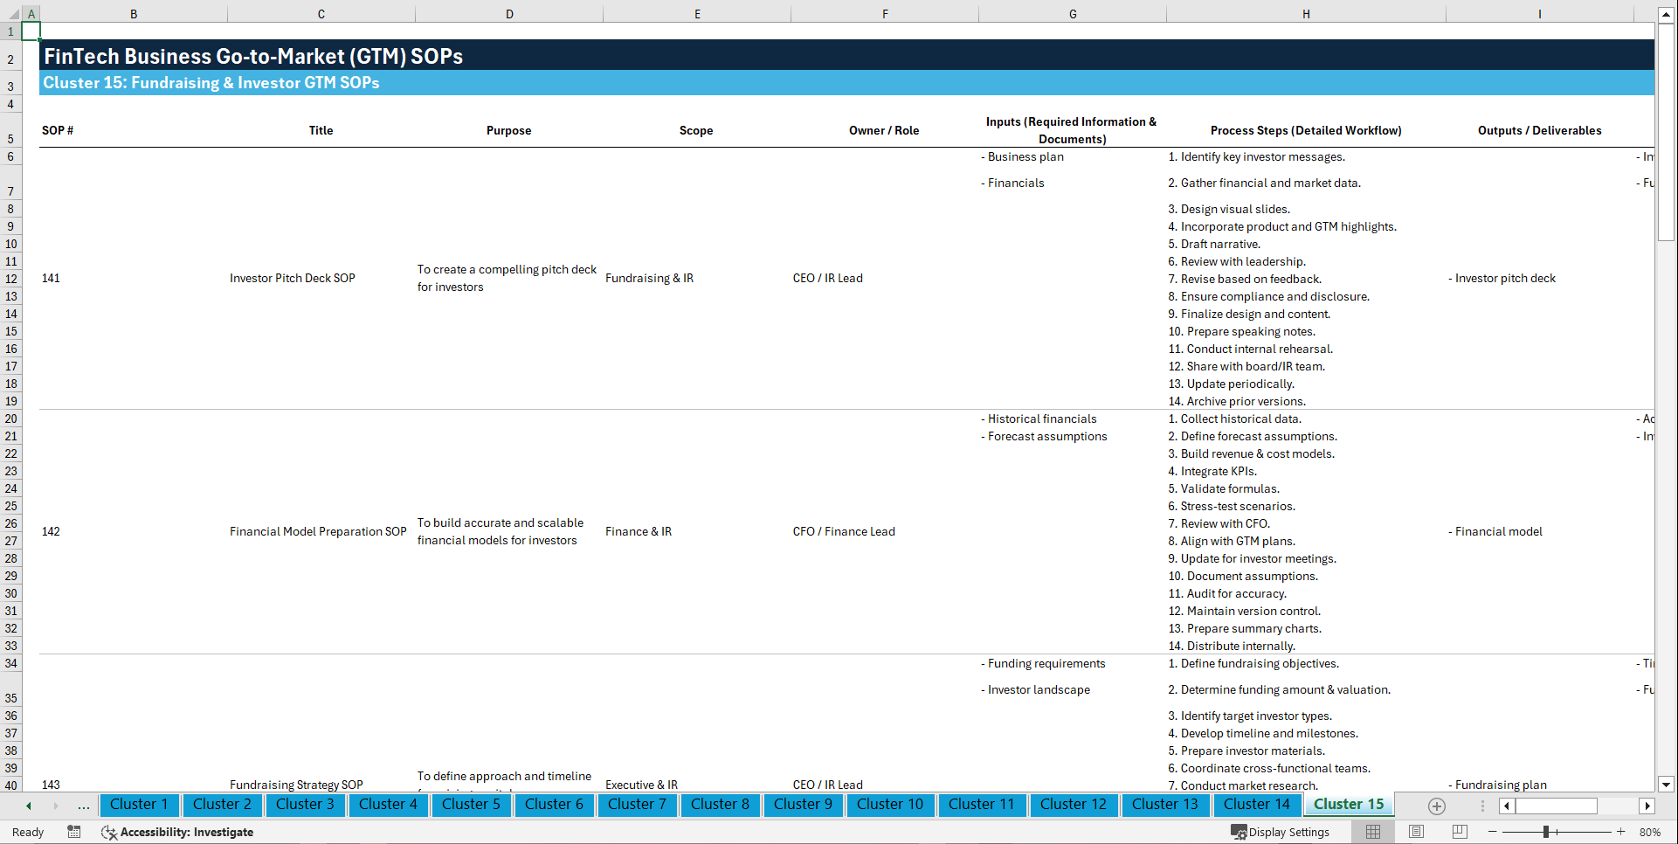Click the 80% zoom level to open Zoom dialog

pos(1649,832)
